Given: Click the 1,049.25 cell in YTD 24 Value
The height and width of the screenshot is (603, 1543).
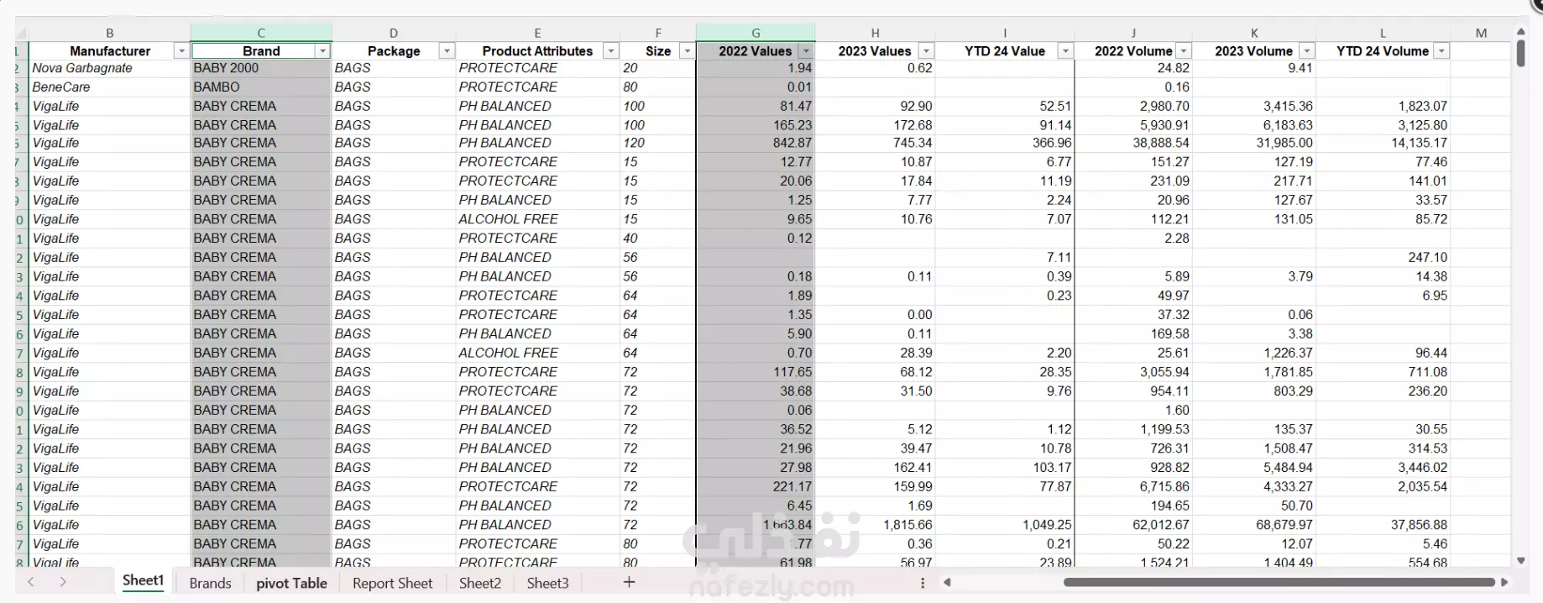Looking at the screenshot, I should (x=1005, y=525).
